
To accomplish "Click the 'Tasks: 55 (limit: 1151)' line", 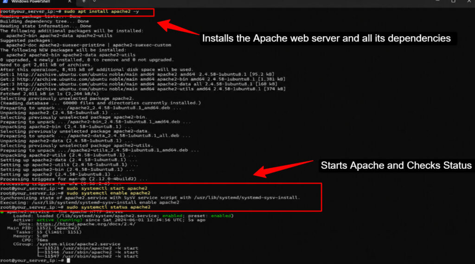I will [49, 232].
